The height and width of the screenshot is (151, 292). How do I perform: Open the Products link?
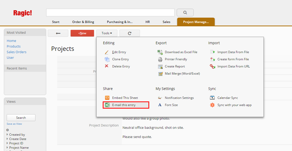coord(14,46)
